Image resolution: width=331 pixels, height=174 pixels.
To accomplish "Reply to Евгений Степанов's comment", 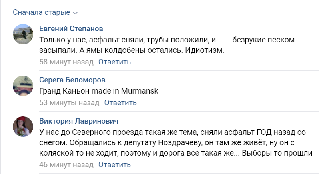I will (114, 62).
